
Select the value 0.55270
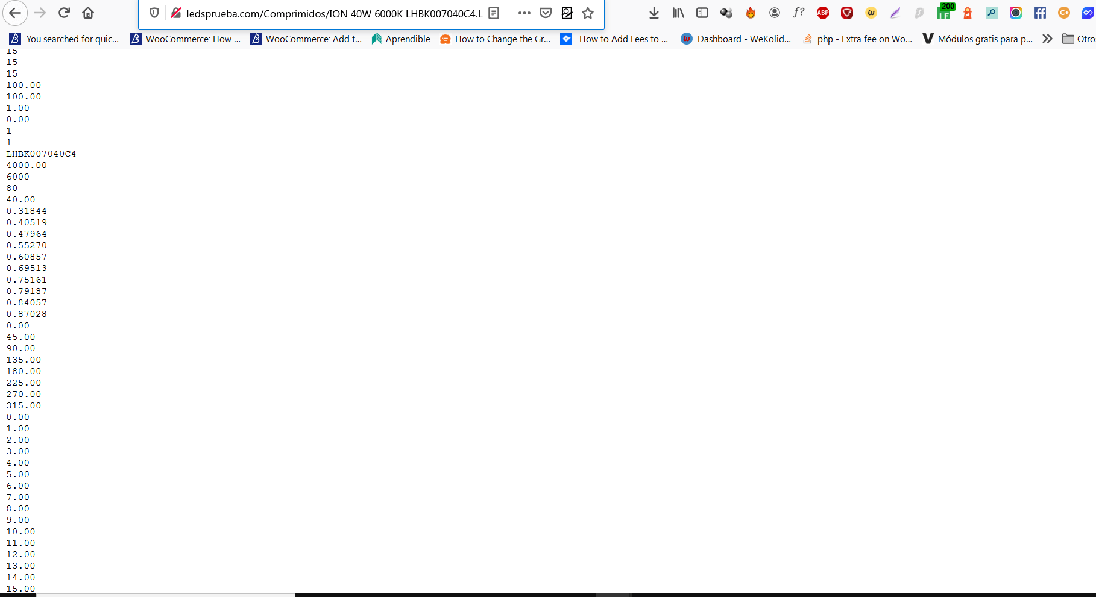[x=27, y=245]
